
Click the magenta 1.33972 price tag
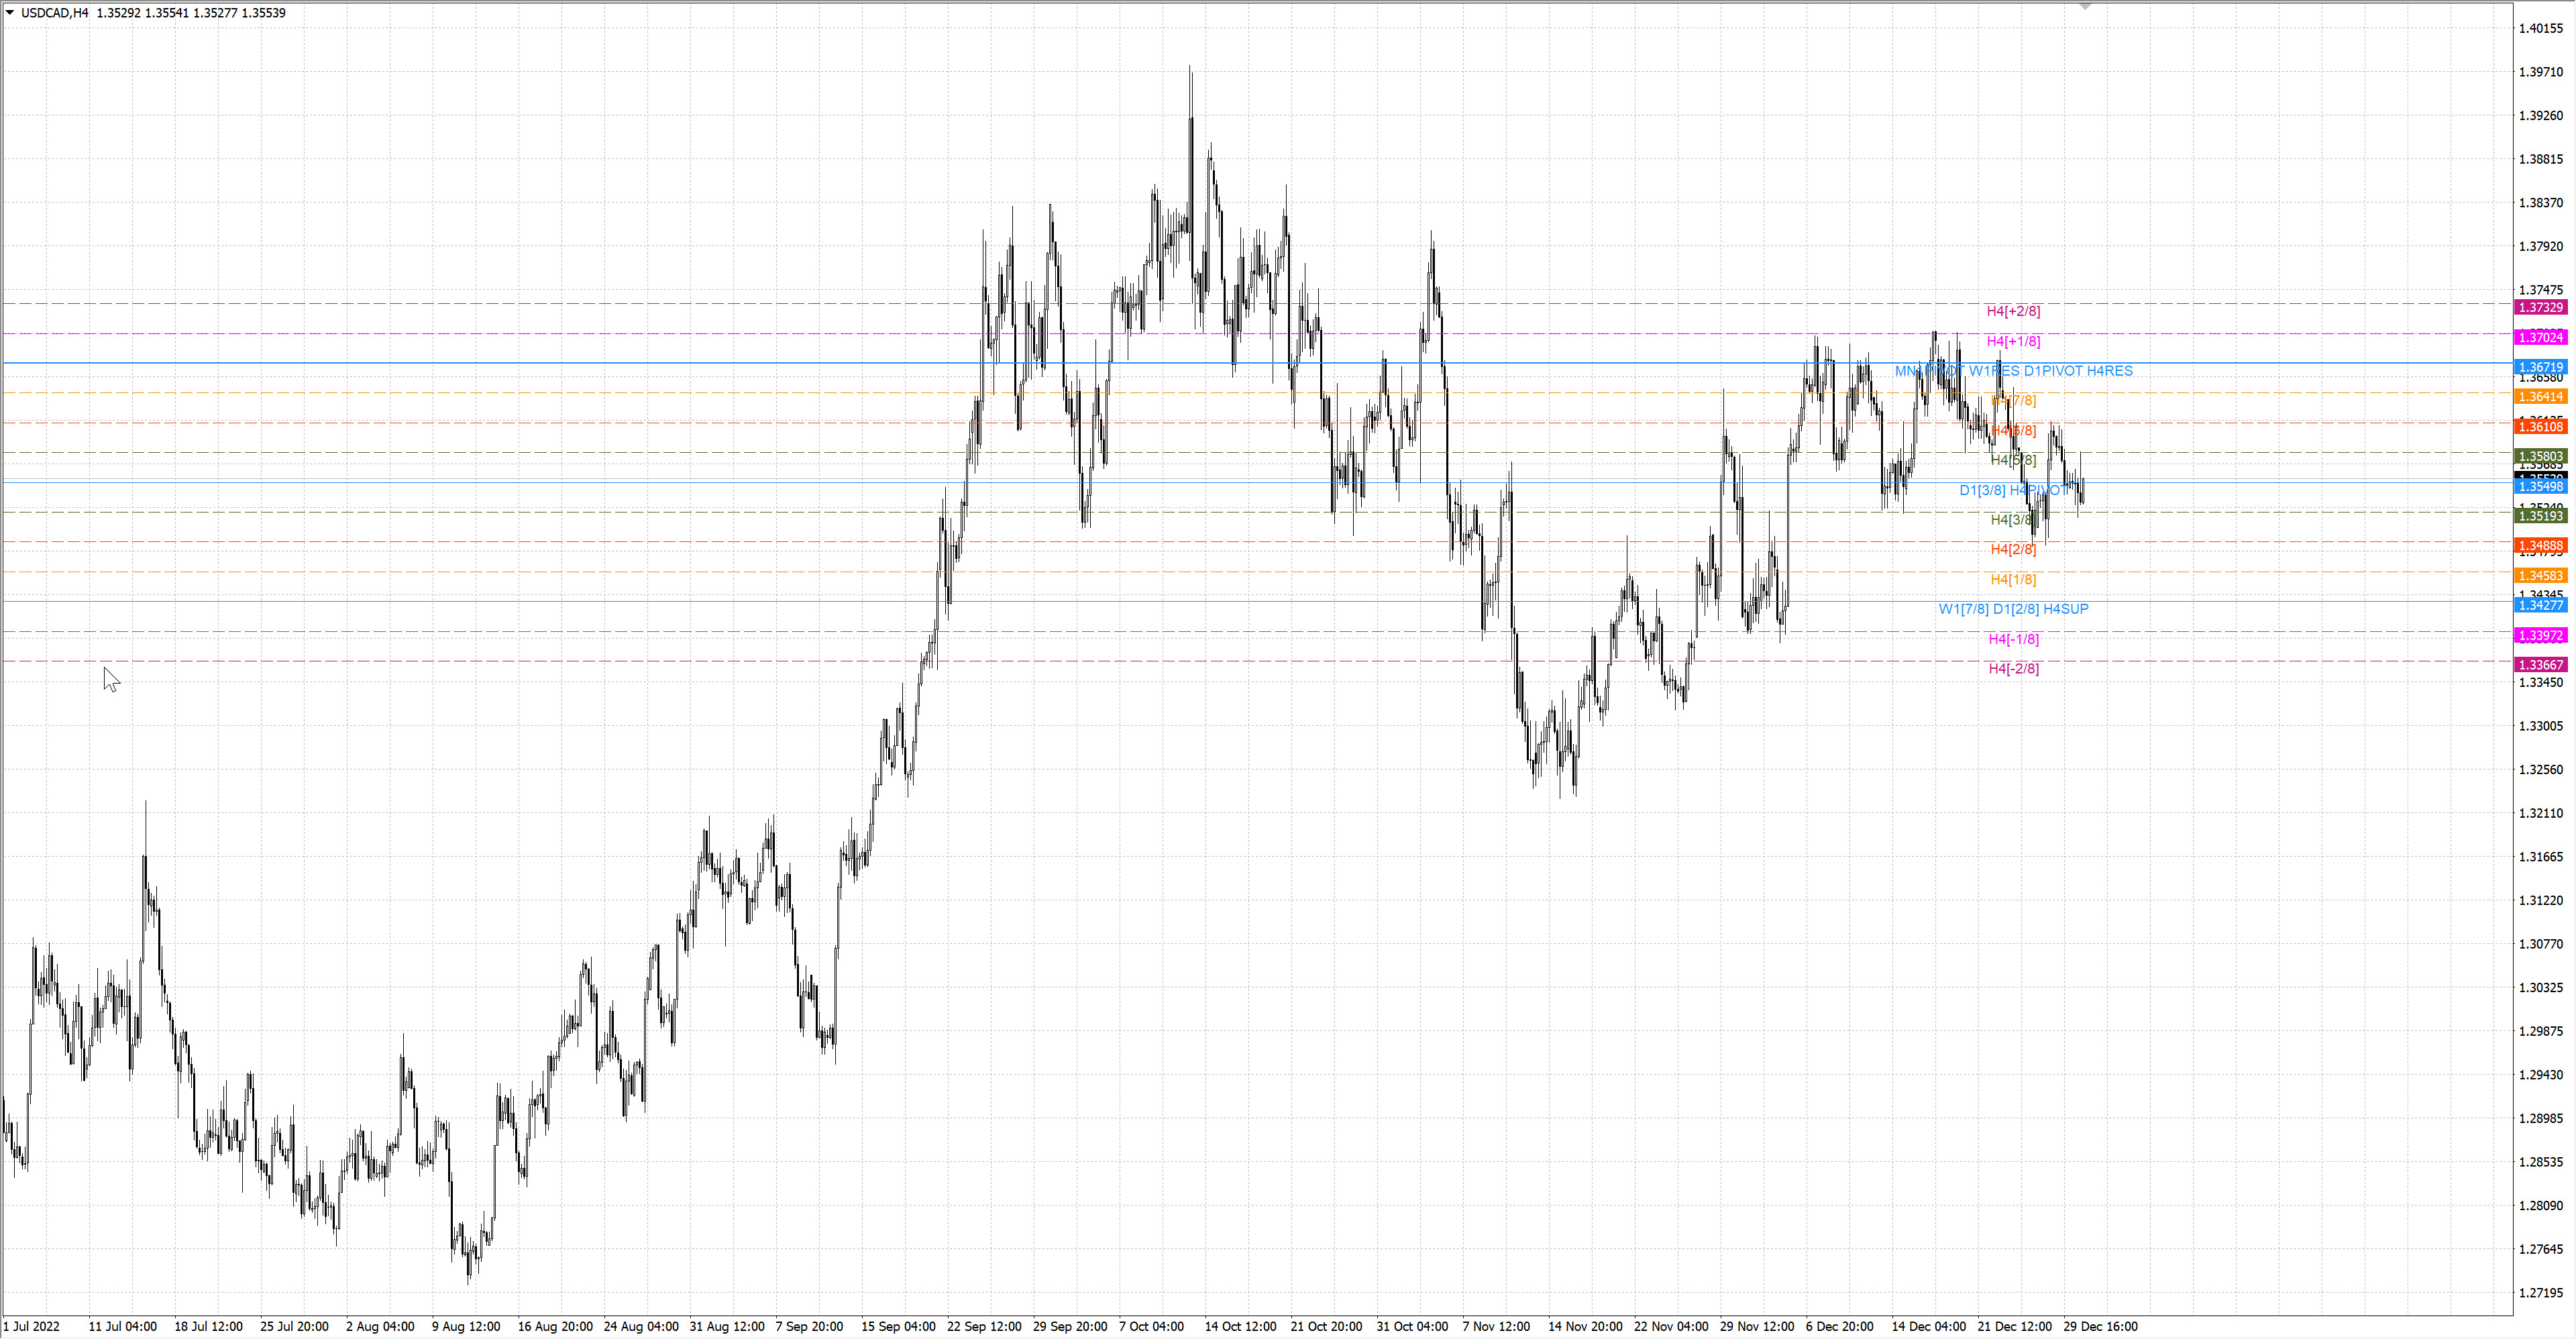[x=2540, y=636]
